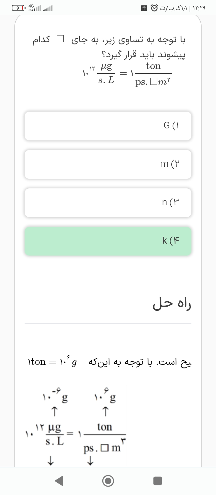Open recent apps with square button
This screenshot has width=216, height=495.
(157, 481)
